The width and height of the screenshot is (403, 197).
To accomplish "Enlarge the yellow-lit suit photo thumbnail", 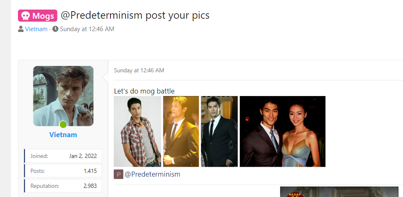I will point(181,131).
